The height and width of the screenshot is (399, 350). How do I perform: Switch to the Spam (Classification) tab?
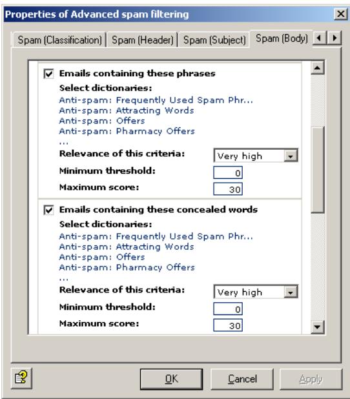pyautogui.click(x=59, y=40)
